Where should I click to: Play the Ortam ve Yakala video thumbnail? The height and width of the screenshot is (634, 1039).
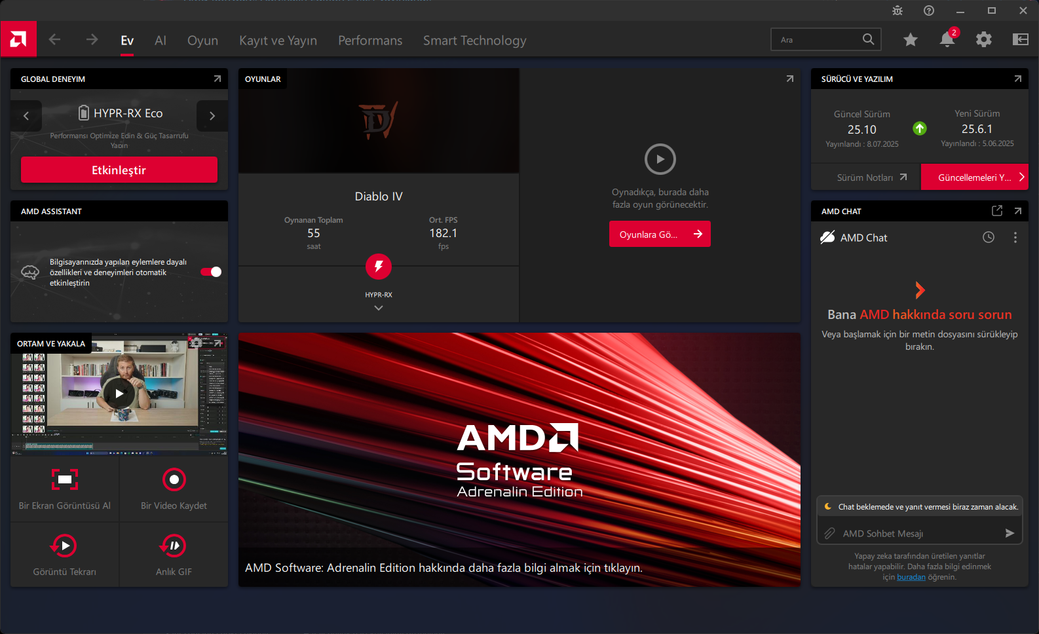(119, 393)
